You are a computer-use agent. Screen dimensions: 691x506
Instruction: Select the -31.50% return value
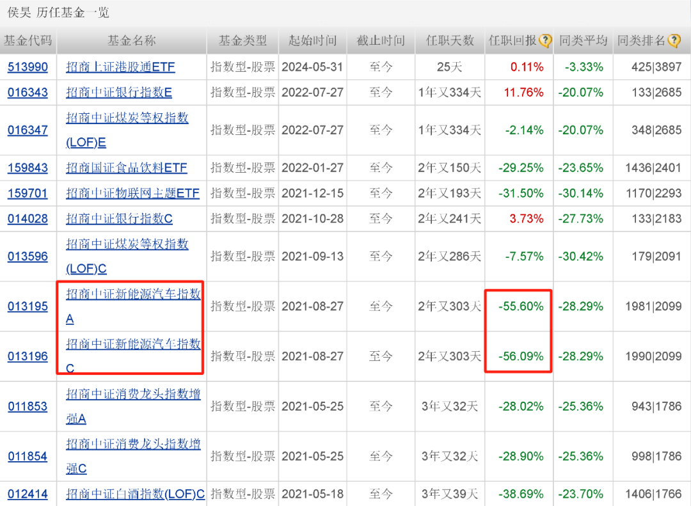[521, 193]
